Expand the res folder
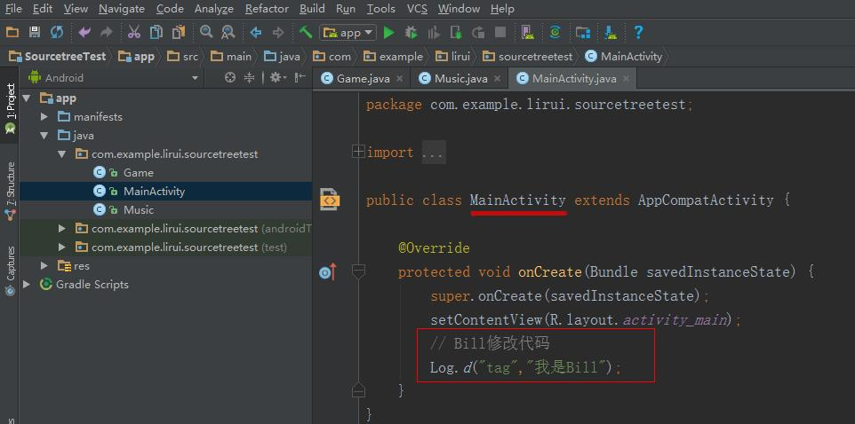This screenshot has width=855, height=424. [44, 265]
